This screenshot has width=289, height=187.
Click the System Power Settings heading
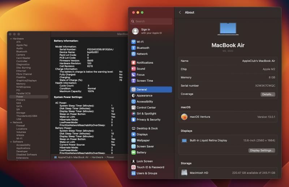(68, 97)
